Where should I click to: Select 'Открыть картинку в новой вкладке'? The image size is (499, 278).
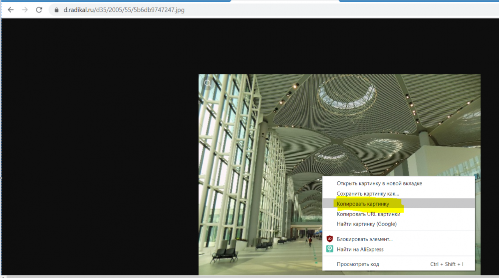click(379, 183)
